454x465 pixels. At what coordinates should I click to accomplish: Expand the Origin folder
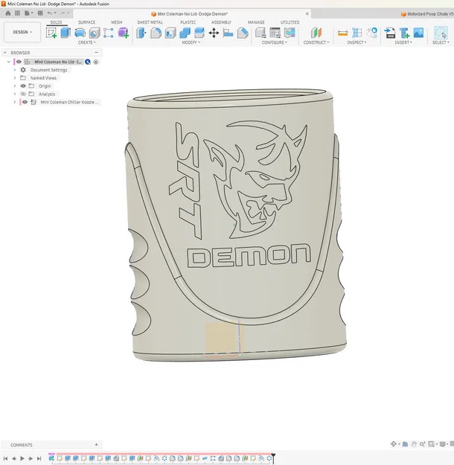[x=15, y=86]
